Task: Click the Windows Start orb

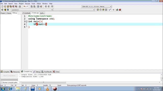Action: pyautogui.click(x=3, y=89)
